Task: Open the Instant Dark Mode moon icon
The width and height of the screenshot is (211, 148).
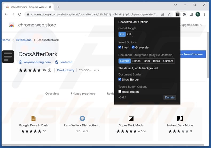Action: point(180,118)
